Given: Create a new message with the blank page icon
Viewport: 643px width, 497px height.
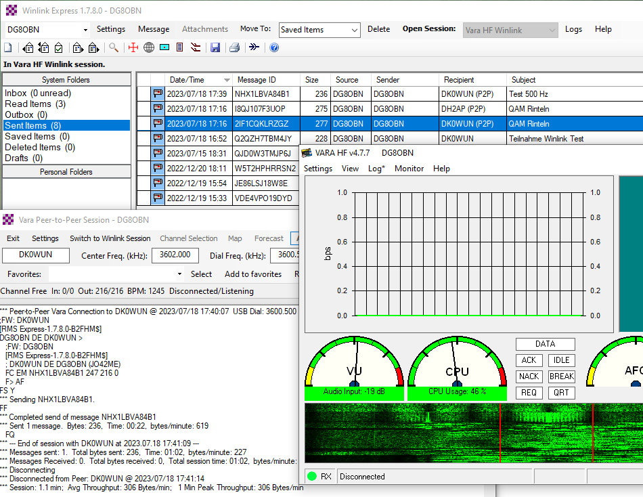Looking at the screenshot, I should click(x=8, y=47).
